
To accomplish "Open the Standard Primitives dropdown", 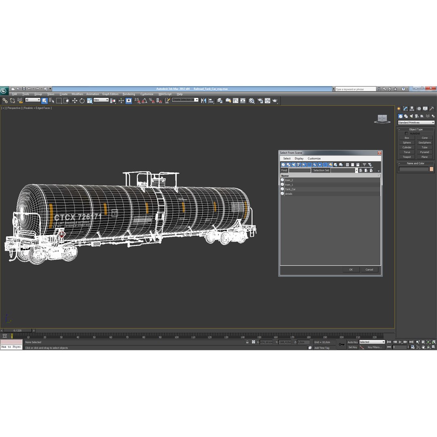I will click(416, 123).
